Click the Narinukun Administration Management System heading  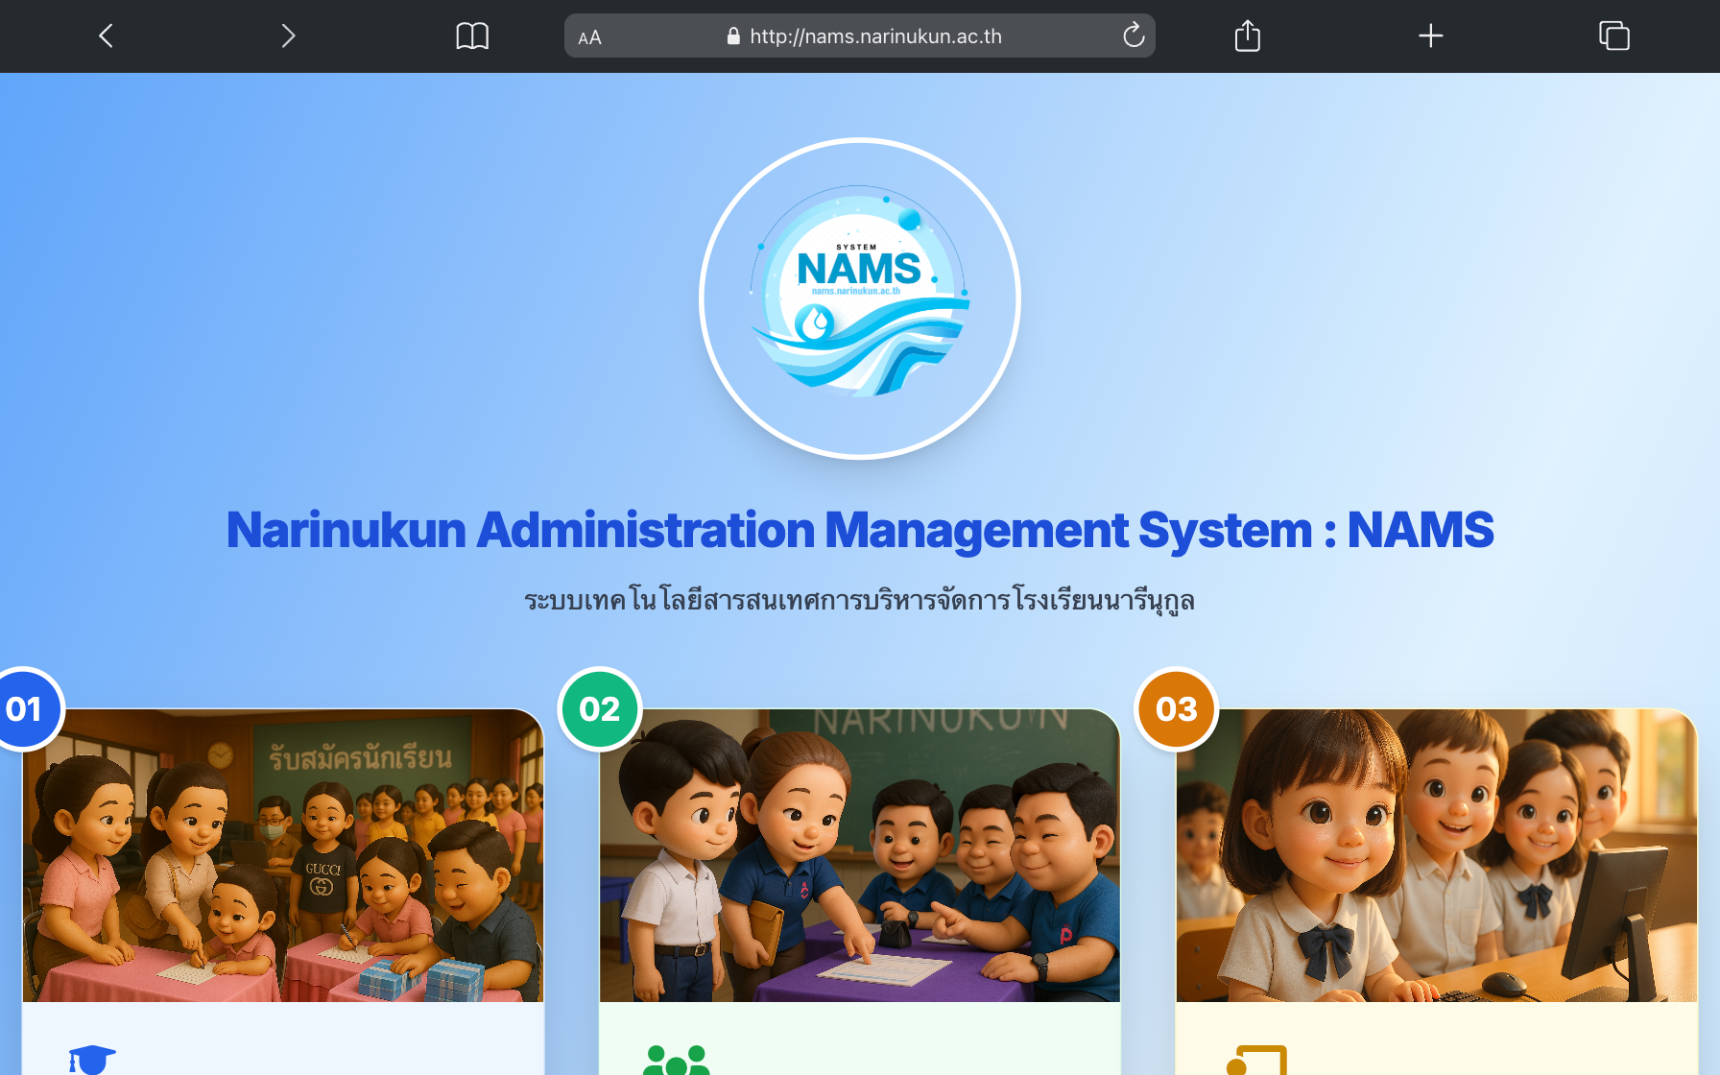point(860,530)
